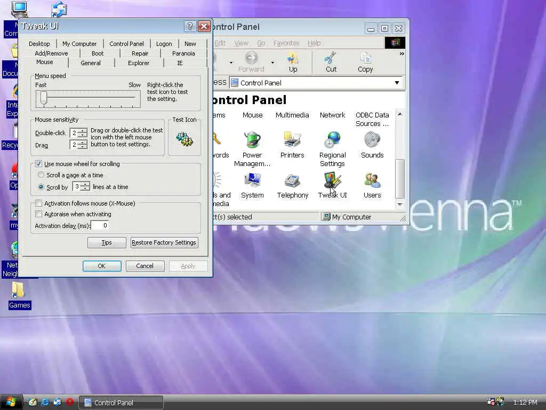The height and width of the screenshot is (410, 546).
Task: Open the Printers icon in Control Panel
Action: tap(292, 140)
